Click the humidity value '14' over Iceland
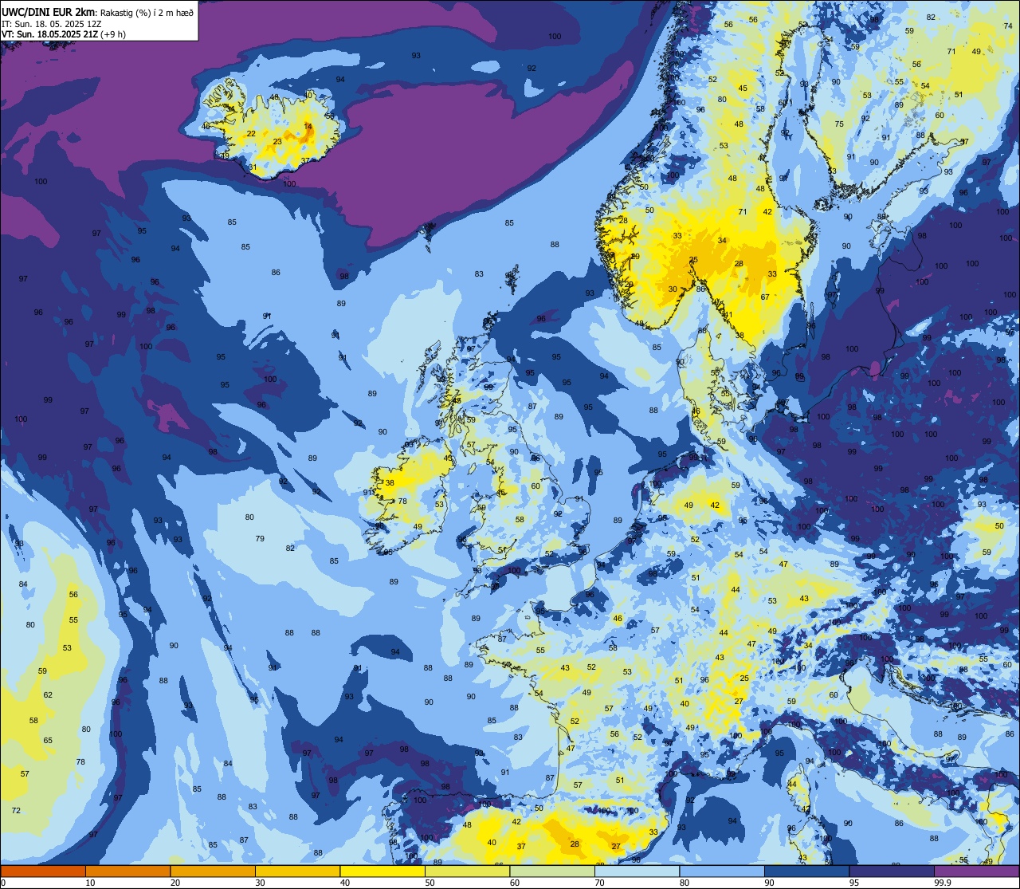1020x889 pixels. tap(308, 126)
